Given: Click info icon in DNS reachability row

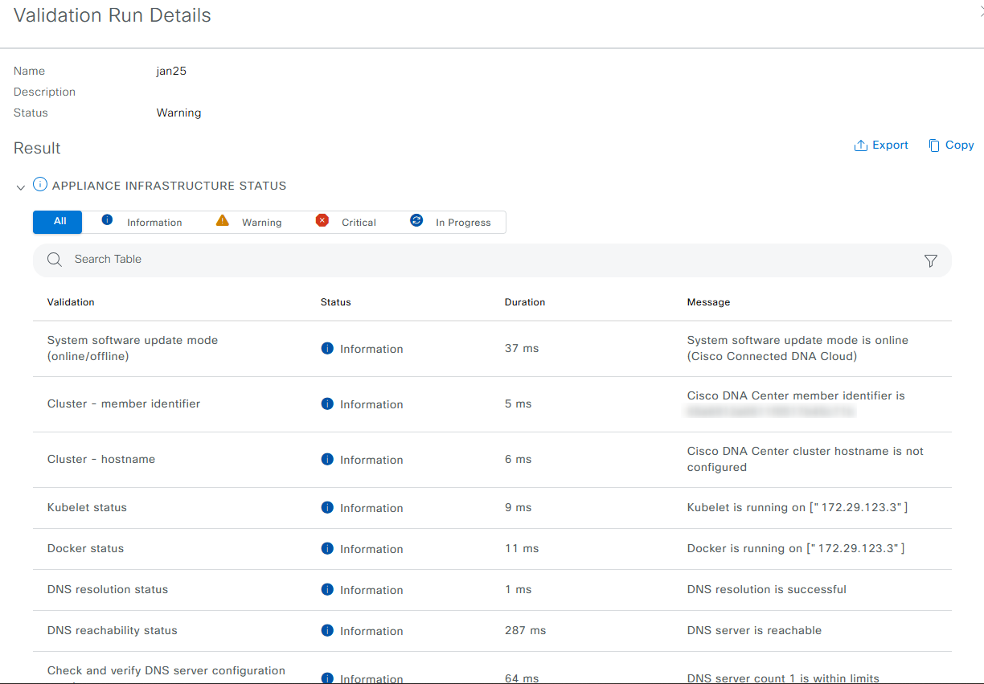Looking at the screenshot, I should [327, 630].
